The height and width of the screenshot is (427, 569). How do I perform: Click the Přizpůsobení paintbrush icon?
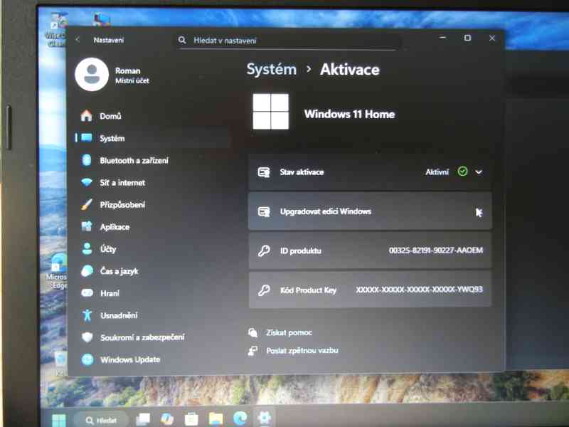87,204
